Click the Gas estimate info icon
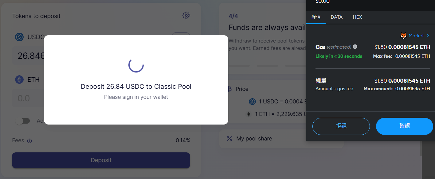 pos(355,47)
